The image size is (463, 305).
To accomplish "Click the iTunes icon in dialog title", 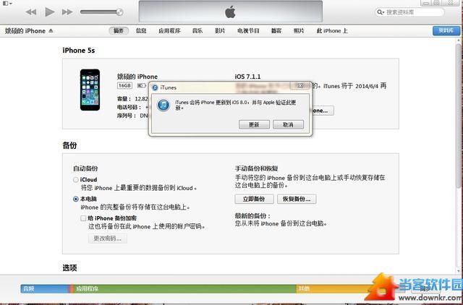I will click(x=155, y=87).
